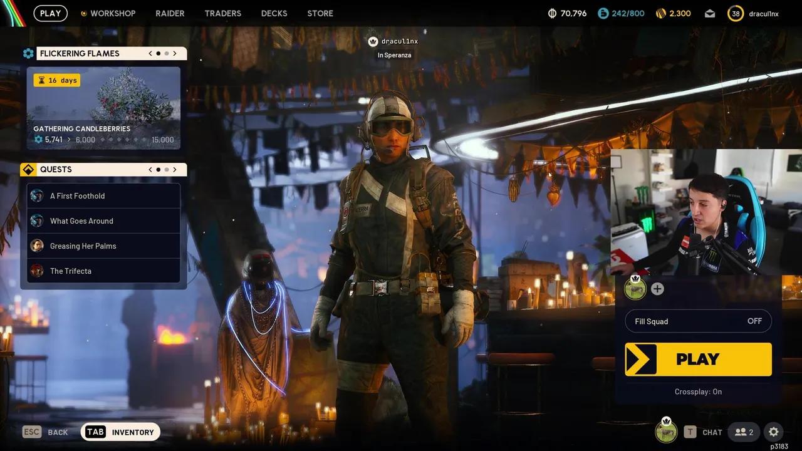Toggle Crossplay setting
This screenshot has width=802, height=451.
click(698, 391)
